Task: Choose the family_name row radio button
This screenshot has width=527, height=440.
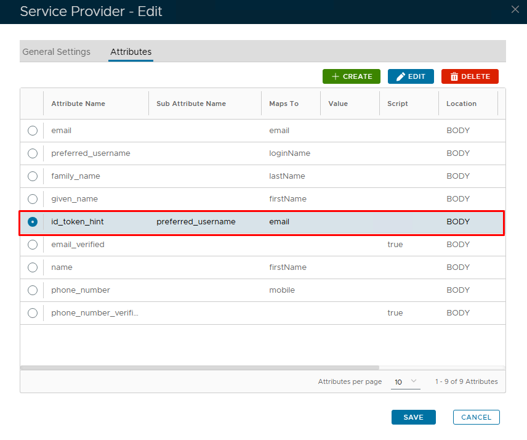Action: (33, 176)
